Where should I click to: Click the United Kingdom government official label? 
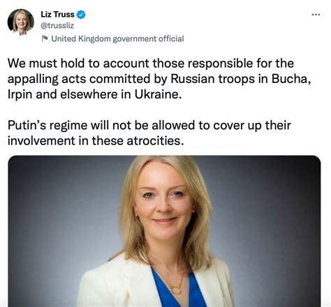point(117,38)
